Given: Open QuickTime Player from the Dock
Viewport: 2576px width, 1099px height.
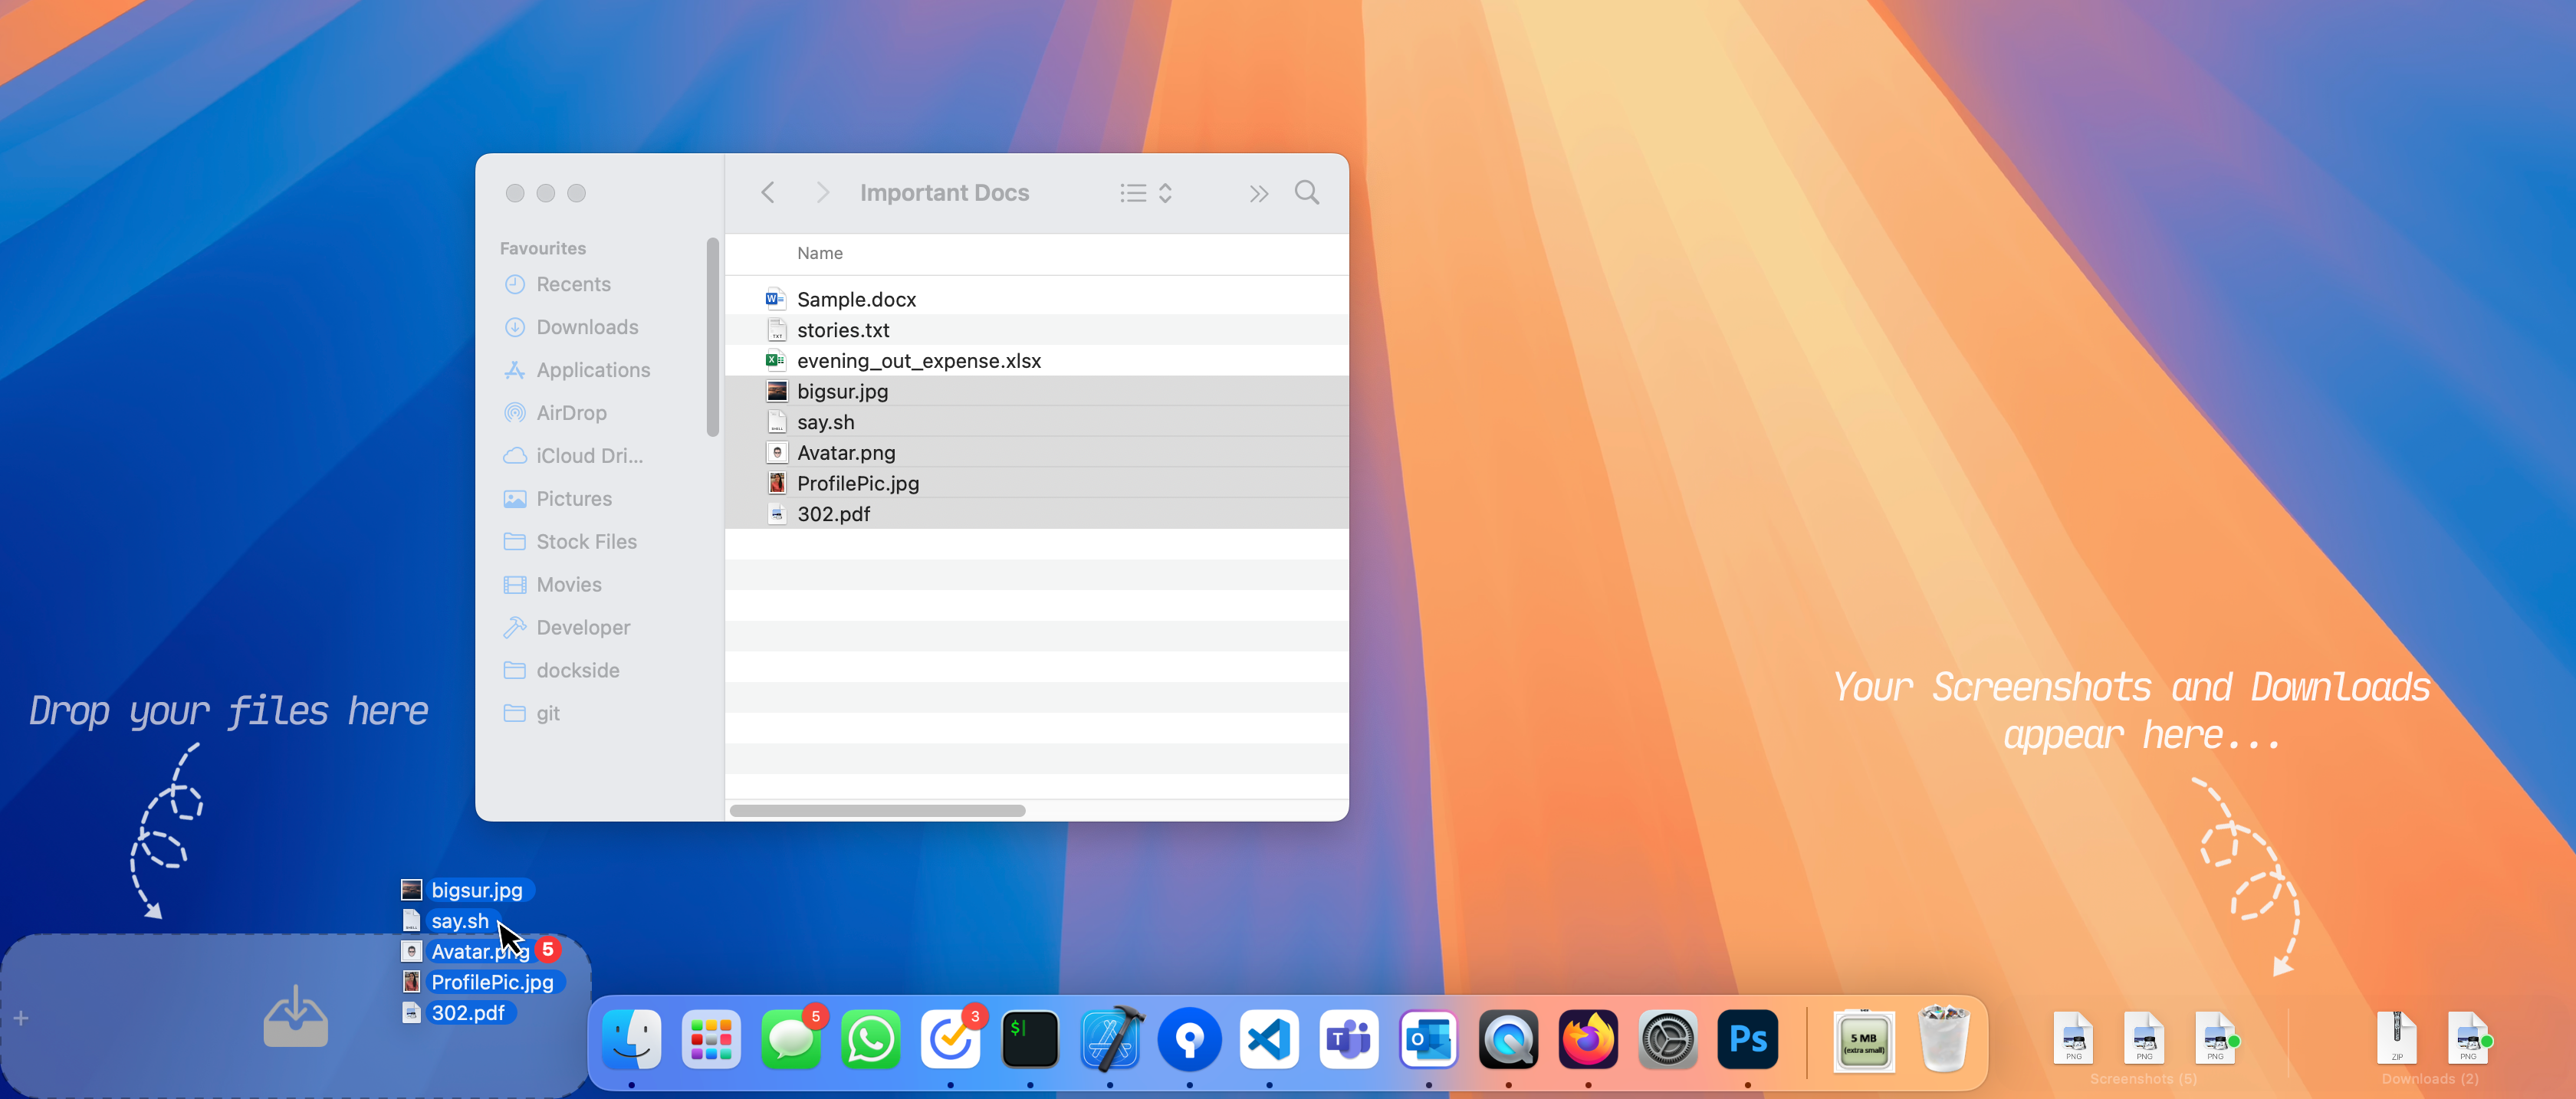Looking at the screenshot, I should pyautogui.click(x=1508, y=1040).
